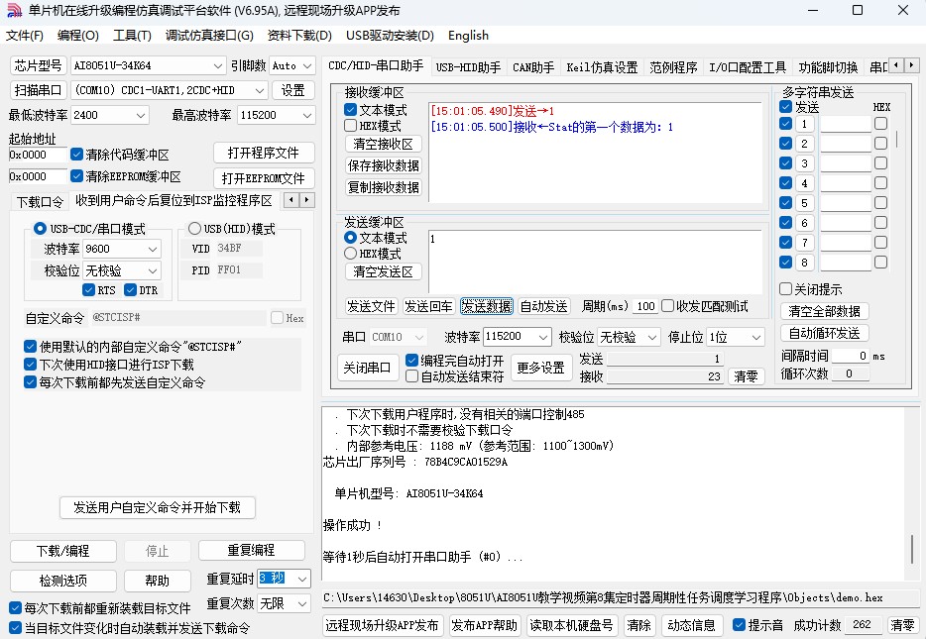Open the 文件(F) menu
The width and height of the screenshot is (926, 639).
pyautogui.click(x=25, y=36)
